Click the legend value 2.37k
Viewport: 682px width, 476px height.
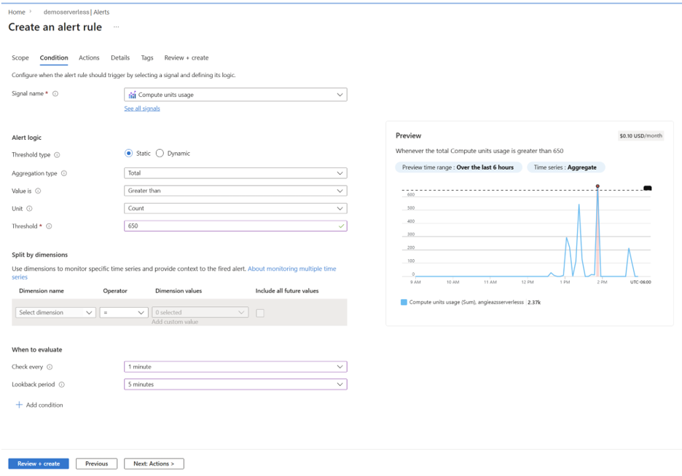point(534,302)
